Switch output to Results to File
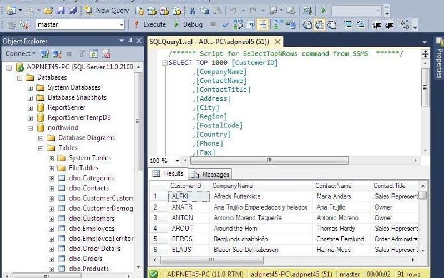 pos(332,24)
